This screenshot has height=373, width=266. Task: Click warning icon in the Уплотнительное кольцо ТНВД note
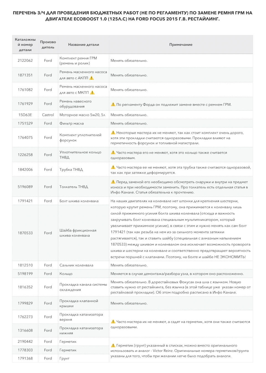tap(113, 152)
